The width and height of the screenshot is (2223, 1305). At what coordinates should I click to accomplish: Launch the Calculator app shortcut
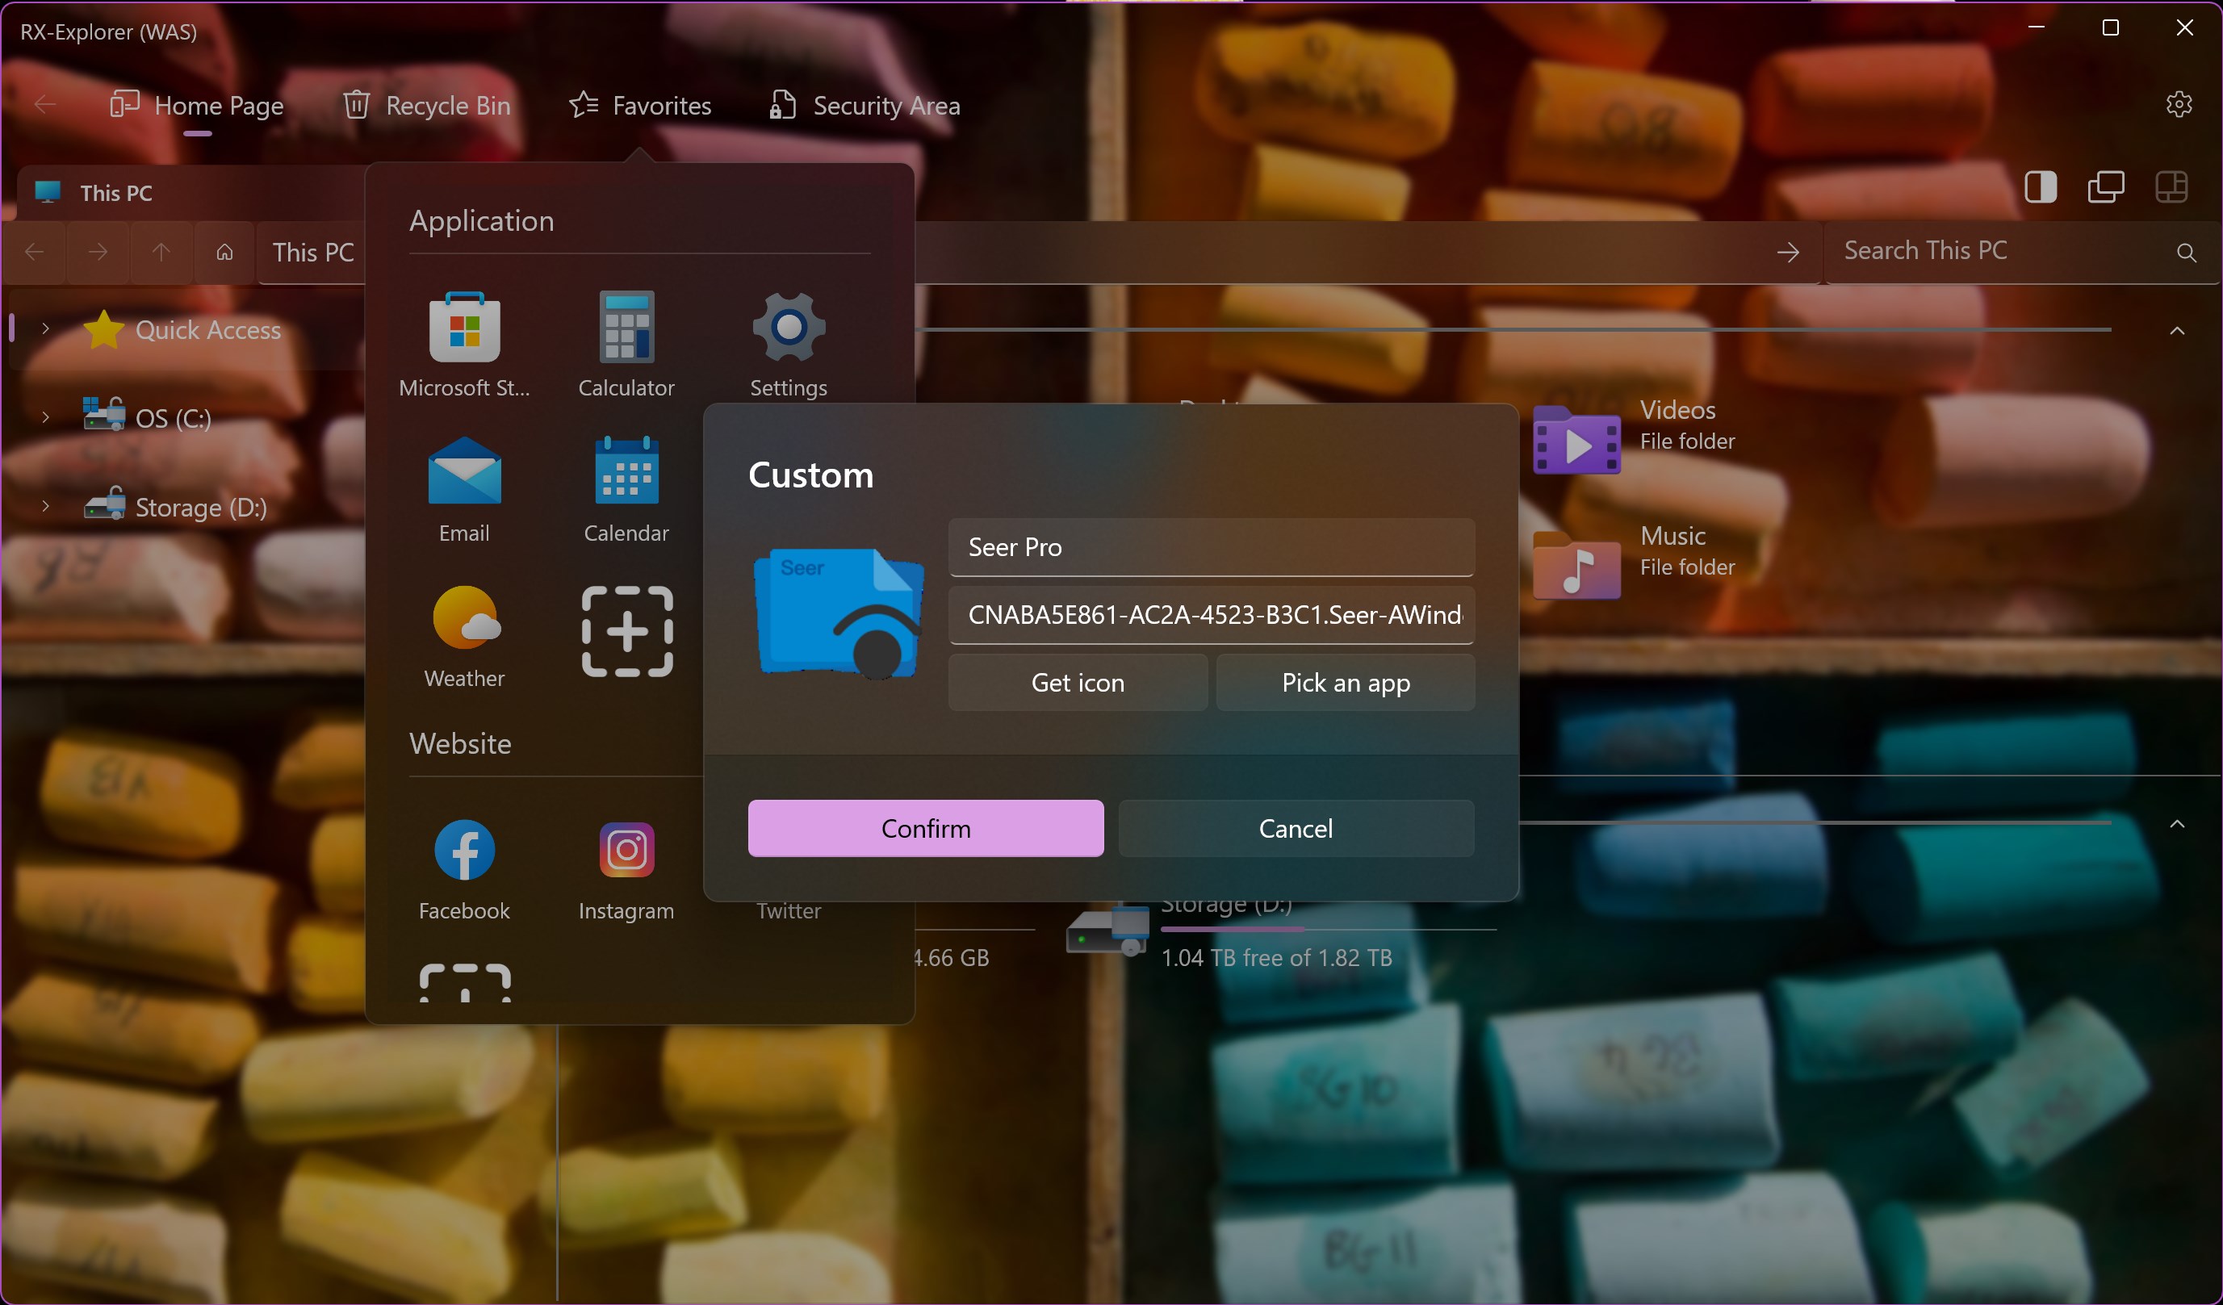[x=626, y=329]
